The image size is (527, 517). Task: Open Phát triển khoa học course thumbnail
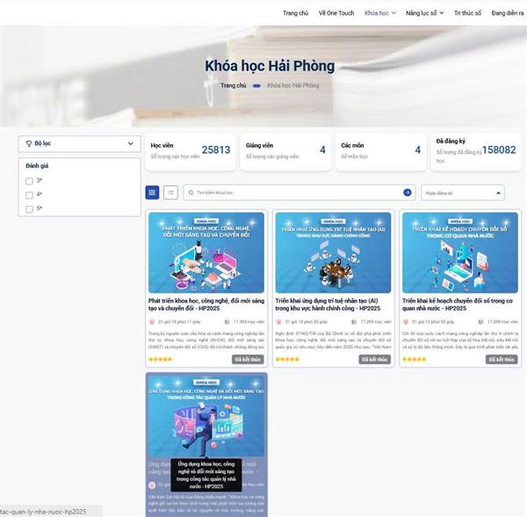tap(206, 252)
